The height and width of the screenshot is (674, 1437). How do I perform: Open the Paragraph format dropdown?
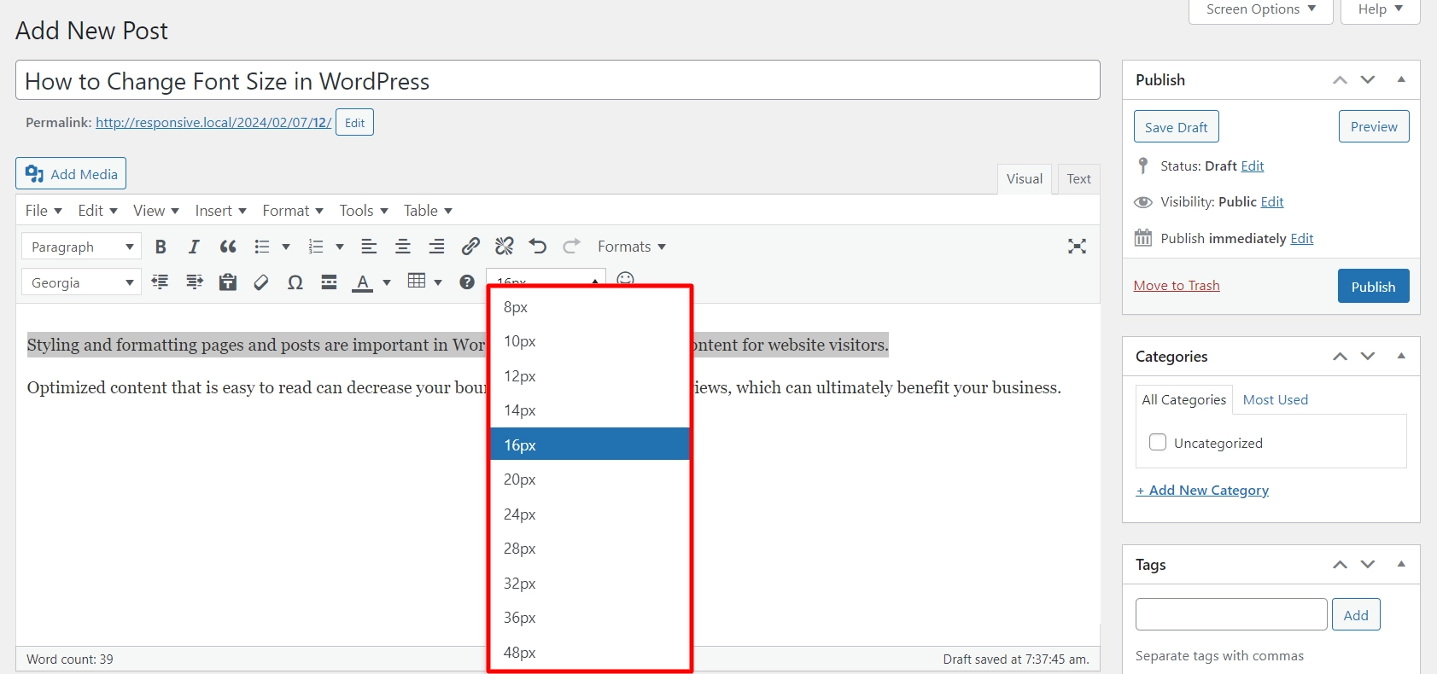81,247
